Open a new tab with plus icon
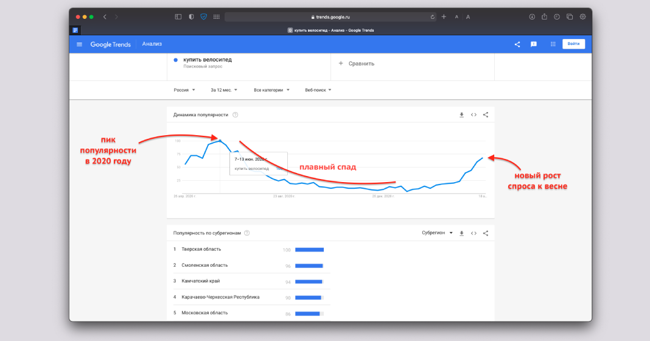This screenshot has width=650, height=341. [444, 17]
